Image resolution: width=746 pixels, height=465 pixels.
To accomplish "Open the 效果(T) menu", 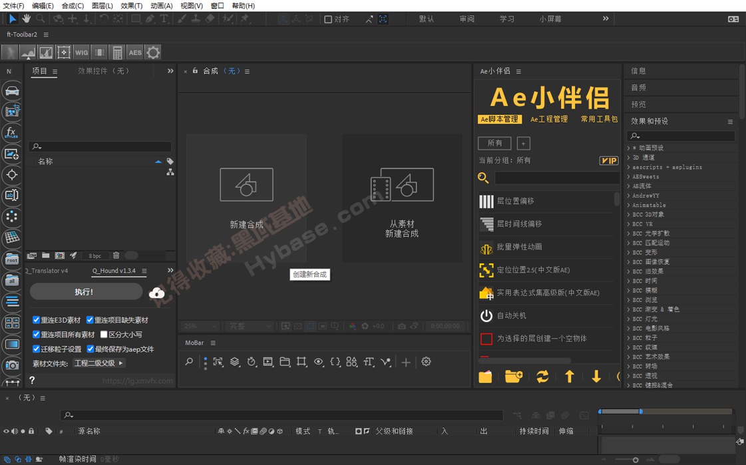I will [x=131, y=6].
